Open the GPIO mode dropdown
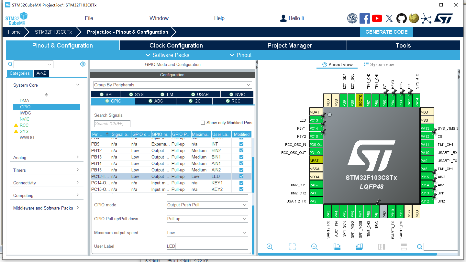466x262 pixels. [x=207, y=205]
